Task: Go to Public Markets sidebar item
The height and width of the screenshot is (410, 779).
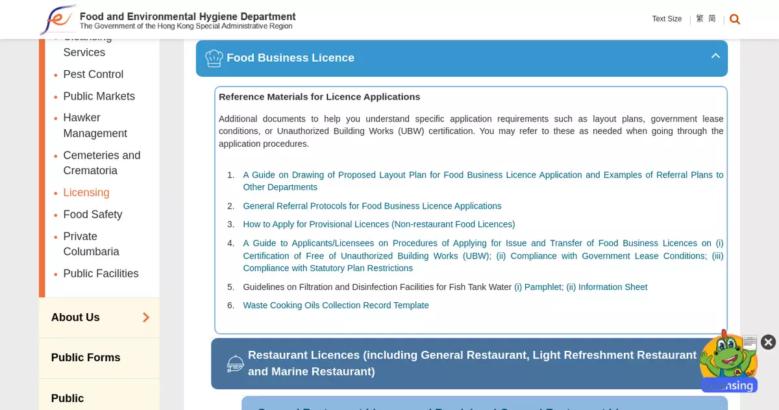Action: pos(99,96)
